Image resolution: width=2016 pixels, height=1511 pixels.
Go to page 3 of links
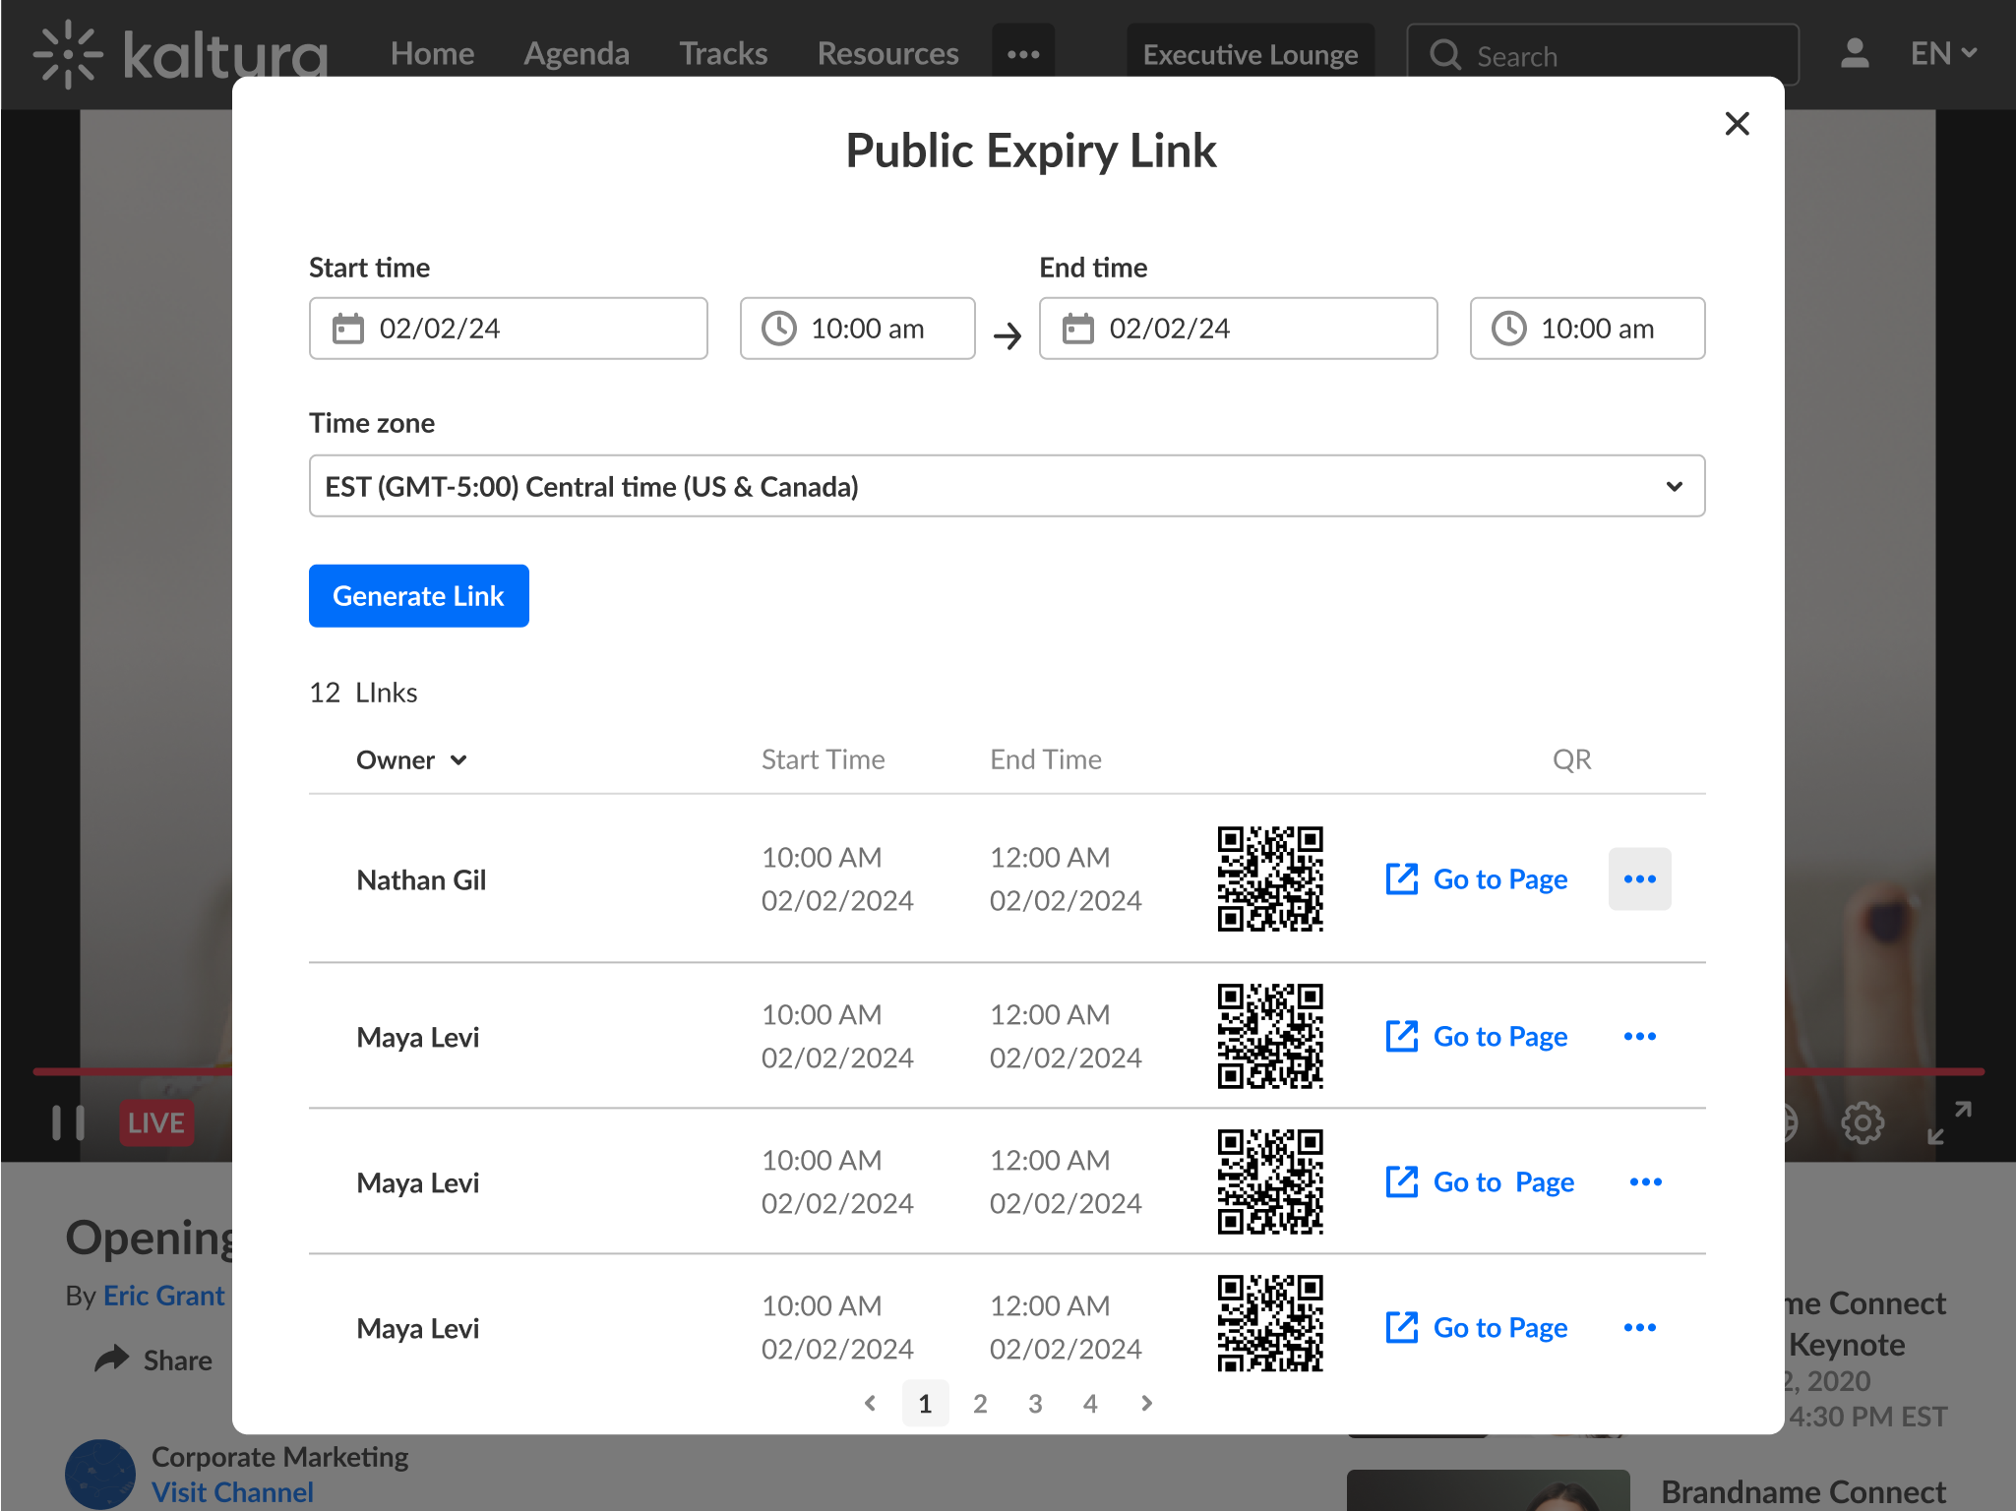pyautogui.click(x=1035, y=1404)
